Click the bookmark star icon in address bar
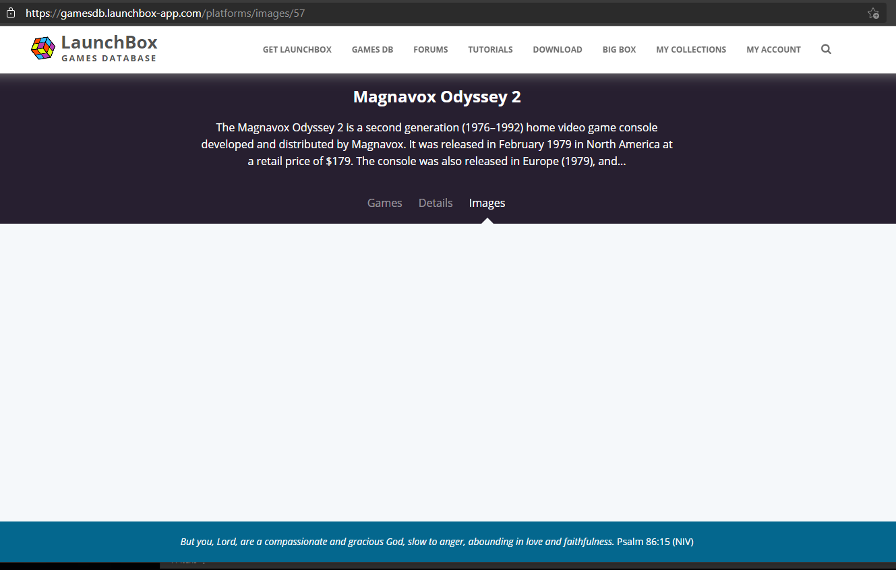Screen dimensions: 896x570 coord(873,13)
